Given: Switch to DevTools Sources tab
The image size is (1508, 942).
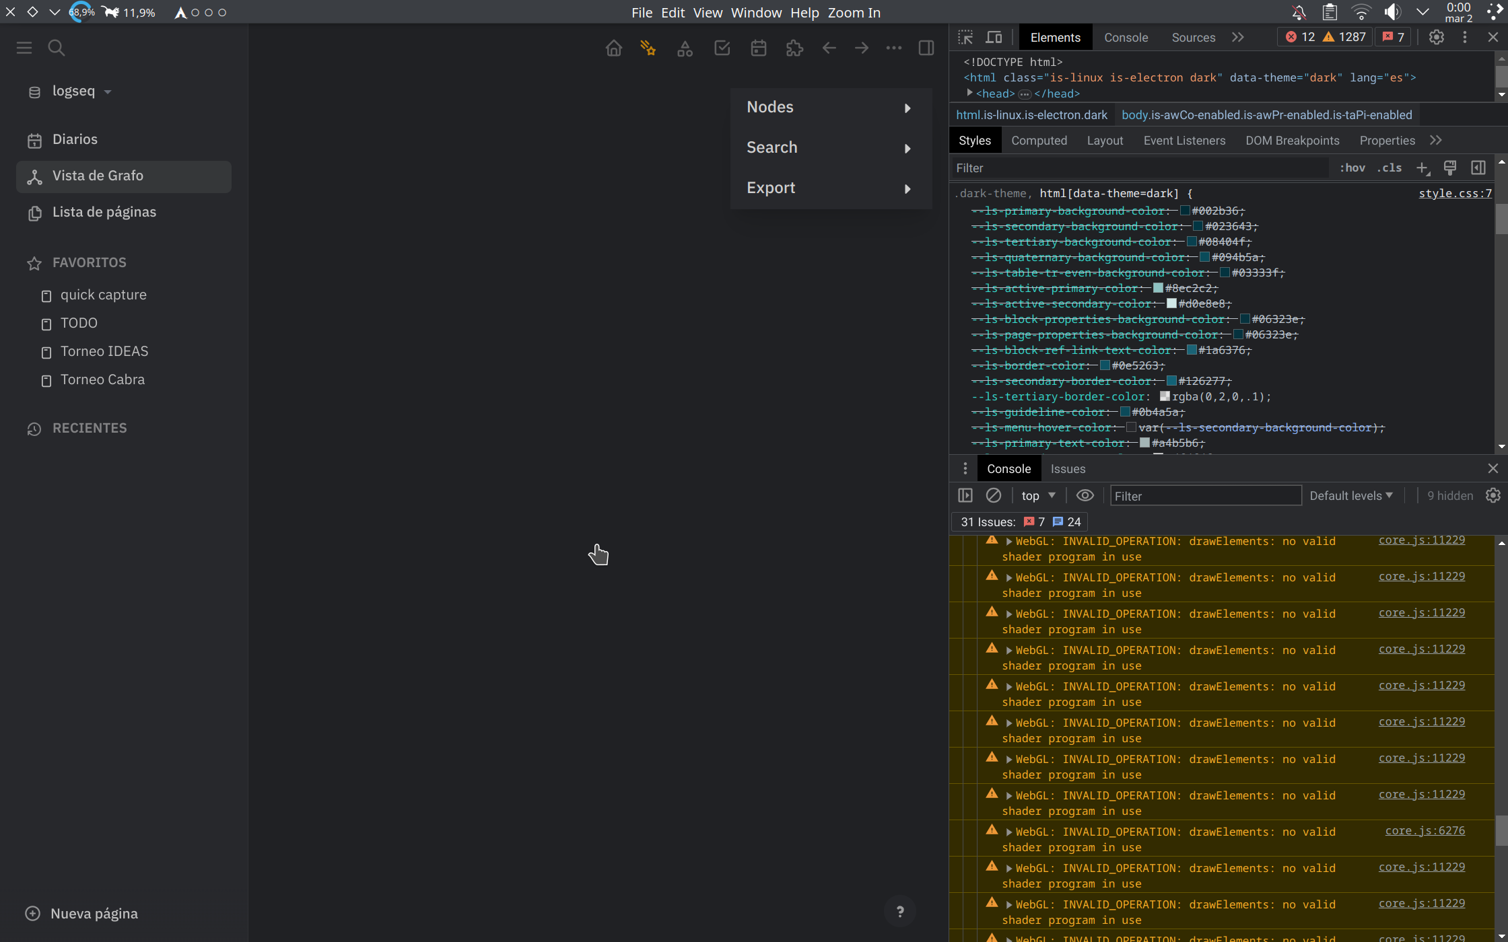Looking at the screenshot, I should (1193, 38).
